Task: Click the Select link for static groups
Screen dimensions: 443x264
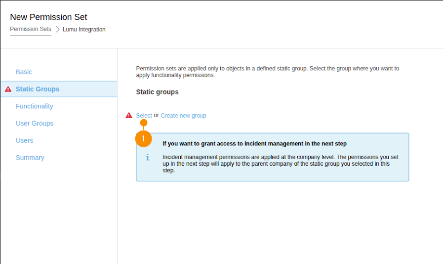Action: point(144,116)
